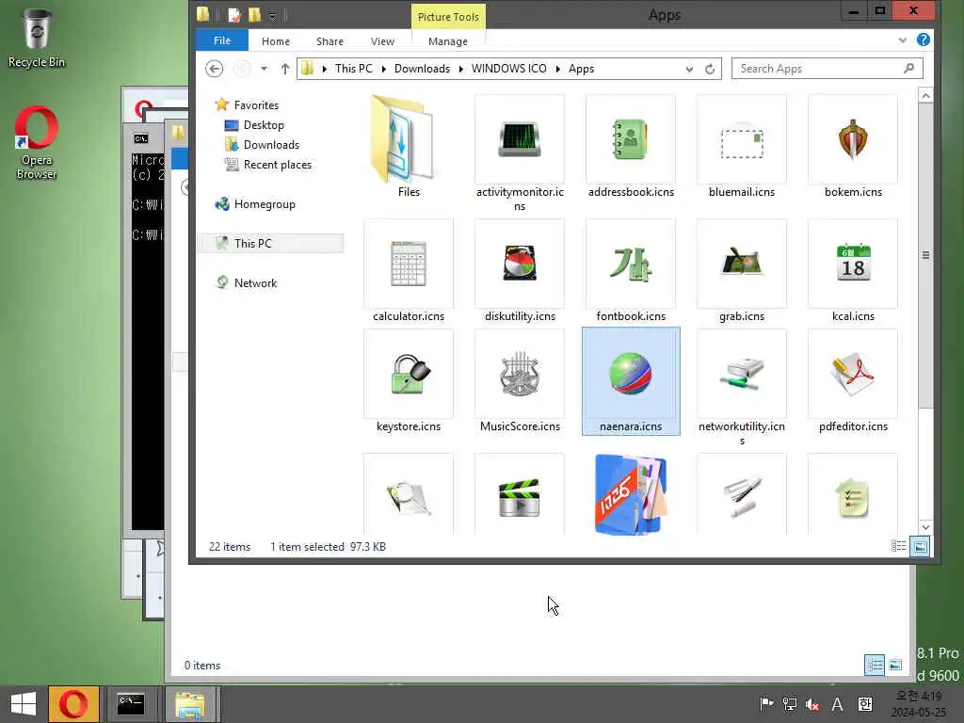The width and height of the screenshot is (964, 723).
Task: Select diskutility.icns file icon
Action: [x=520, y=264]
